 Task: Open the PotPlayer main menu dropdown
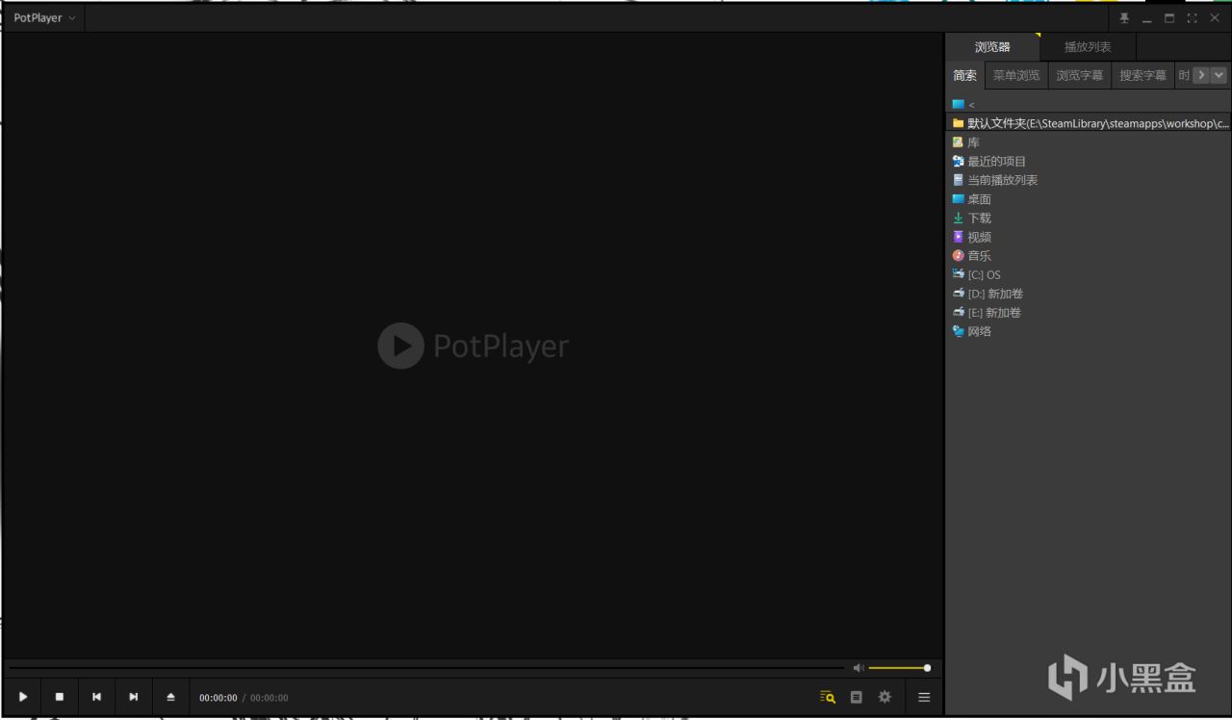[44, 18]
